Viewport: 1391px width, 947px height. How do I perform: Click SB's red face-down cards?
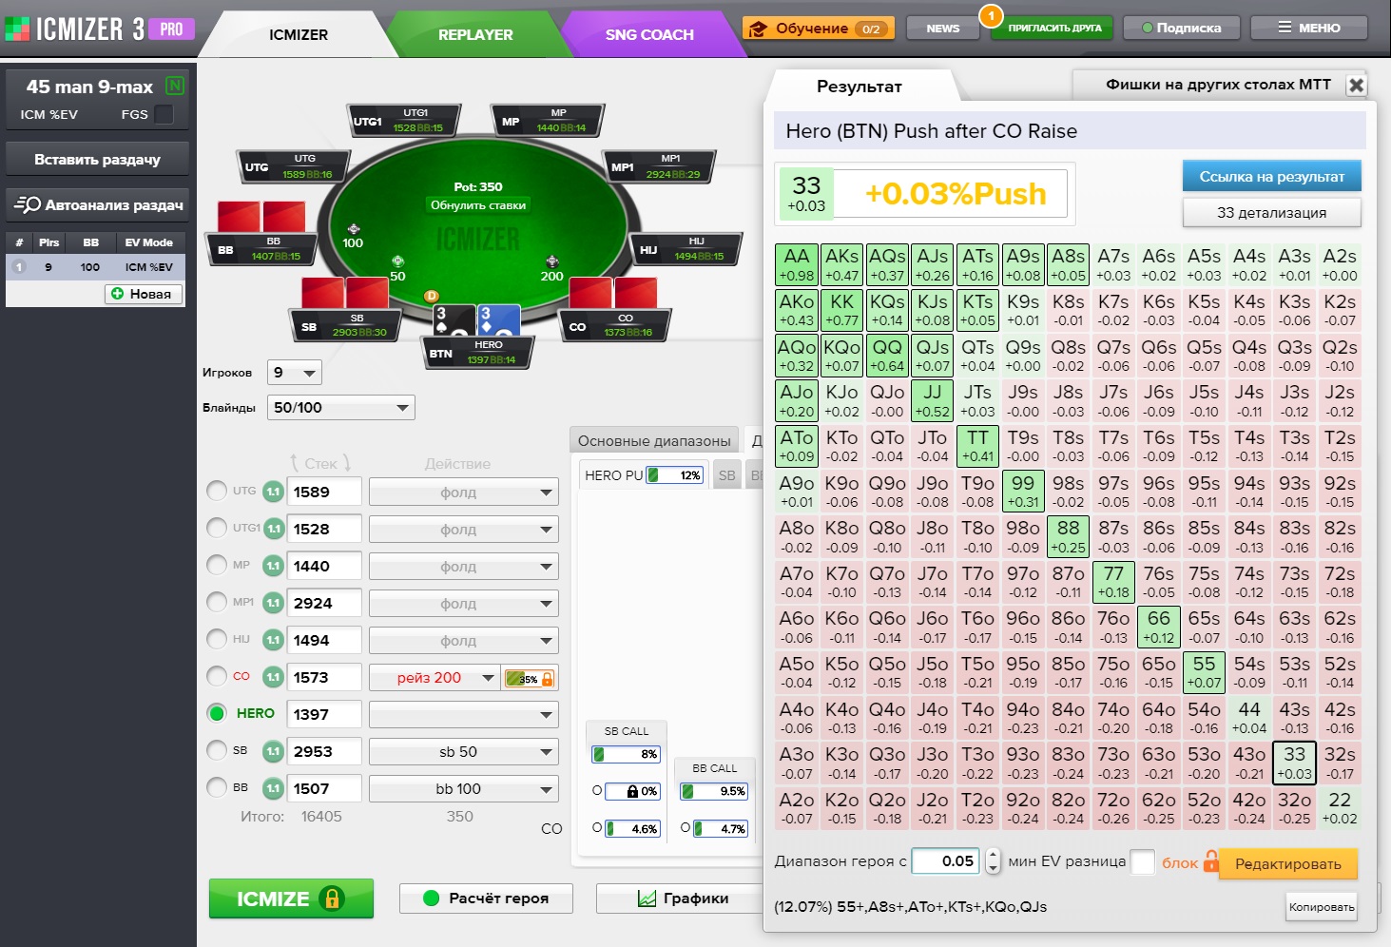coord(344,292)
